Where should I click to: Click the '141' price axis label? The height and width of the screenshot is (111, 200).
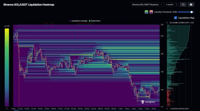pyautogui.click(x=162, y=107)
